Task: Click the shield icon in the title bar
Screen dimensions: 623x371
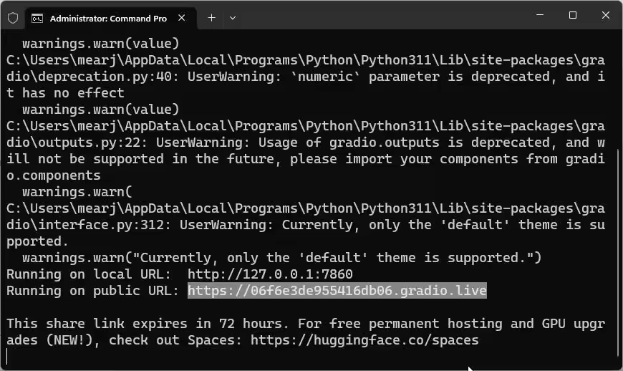Action: coord(13,18)
